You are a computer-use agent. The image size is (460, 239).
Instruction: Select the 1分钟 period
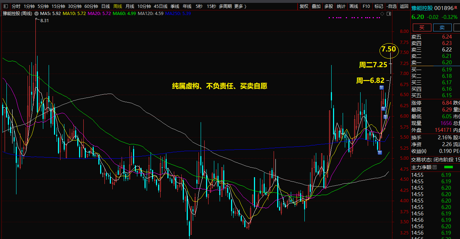[29, 6]
